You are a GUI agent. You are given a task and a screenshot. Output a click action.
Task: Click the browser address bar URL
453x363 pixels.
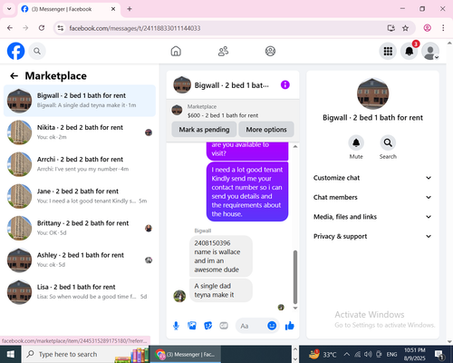click(135, 28)
